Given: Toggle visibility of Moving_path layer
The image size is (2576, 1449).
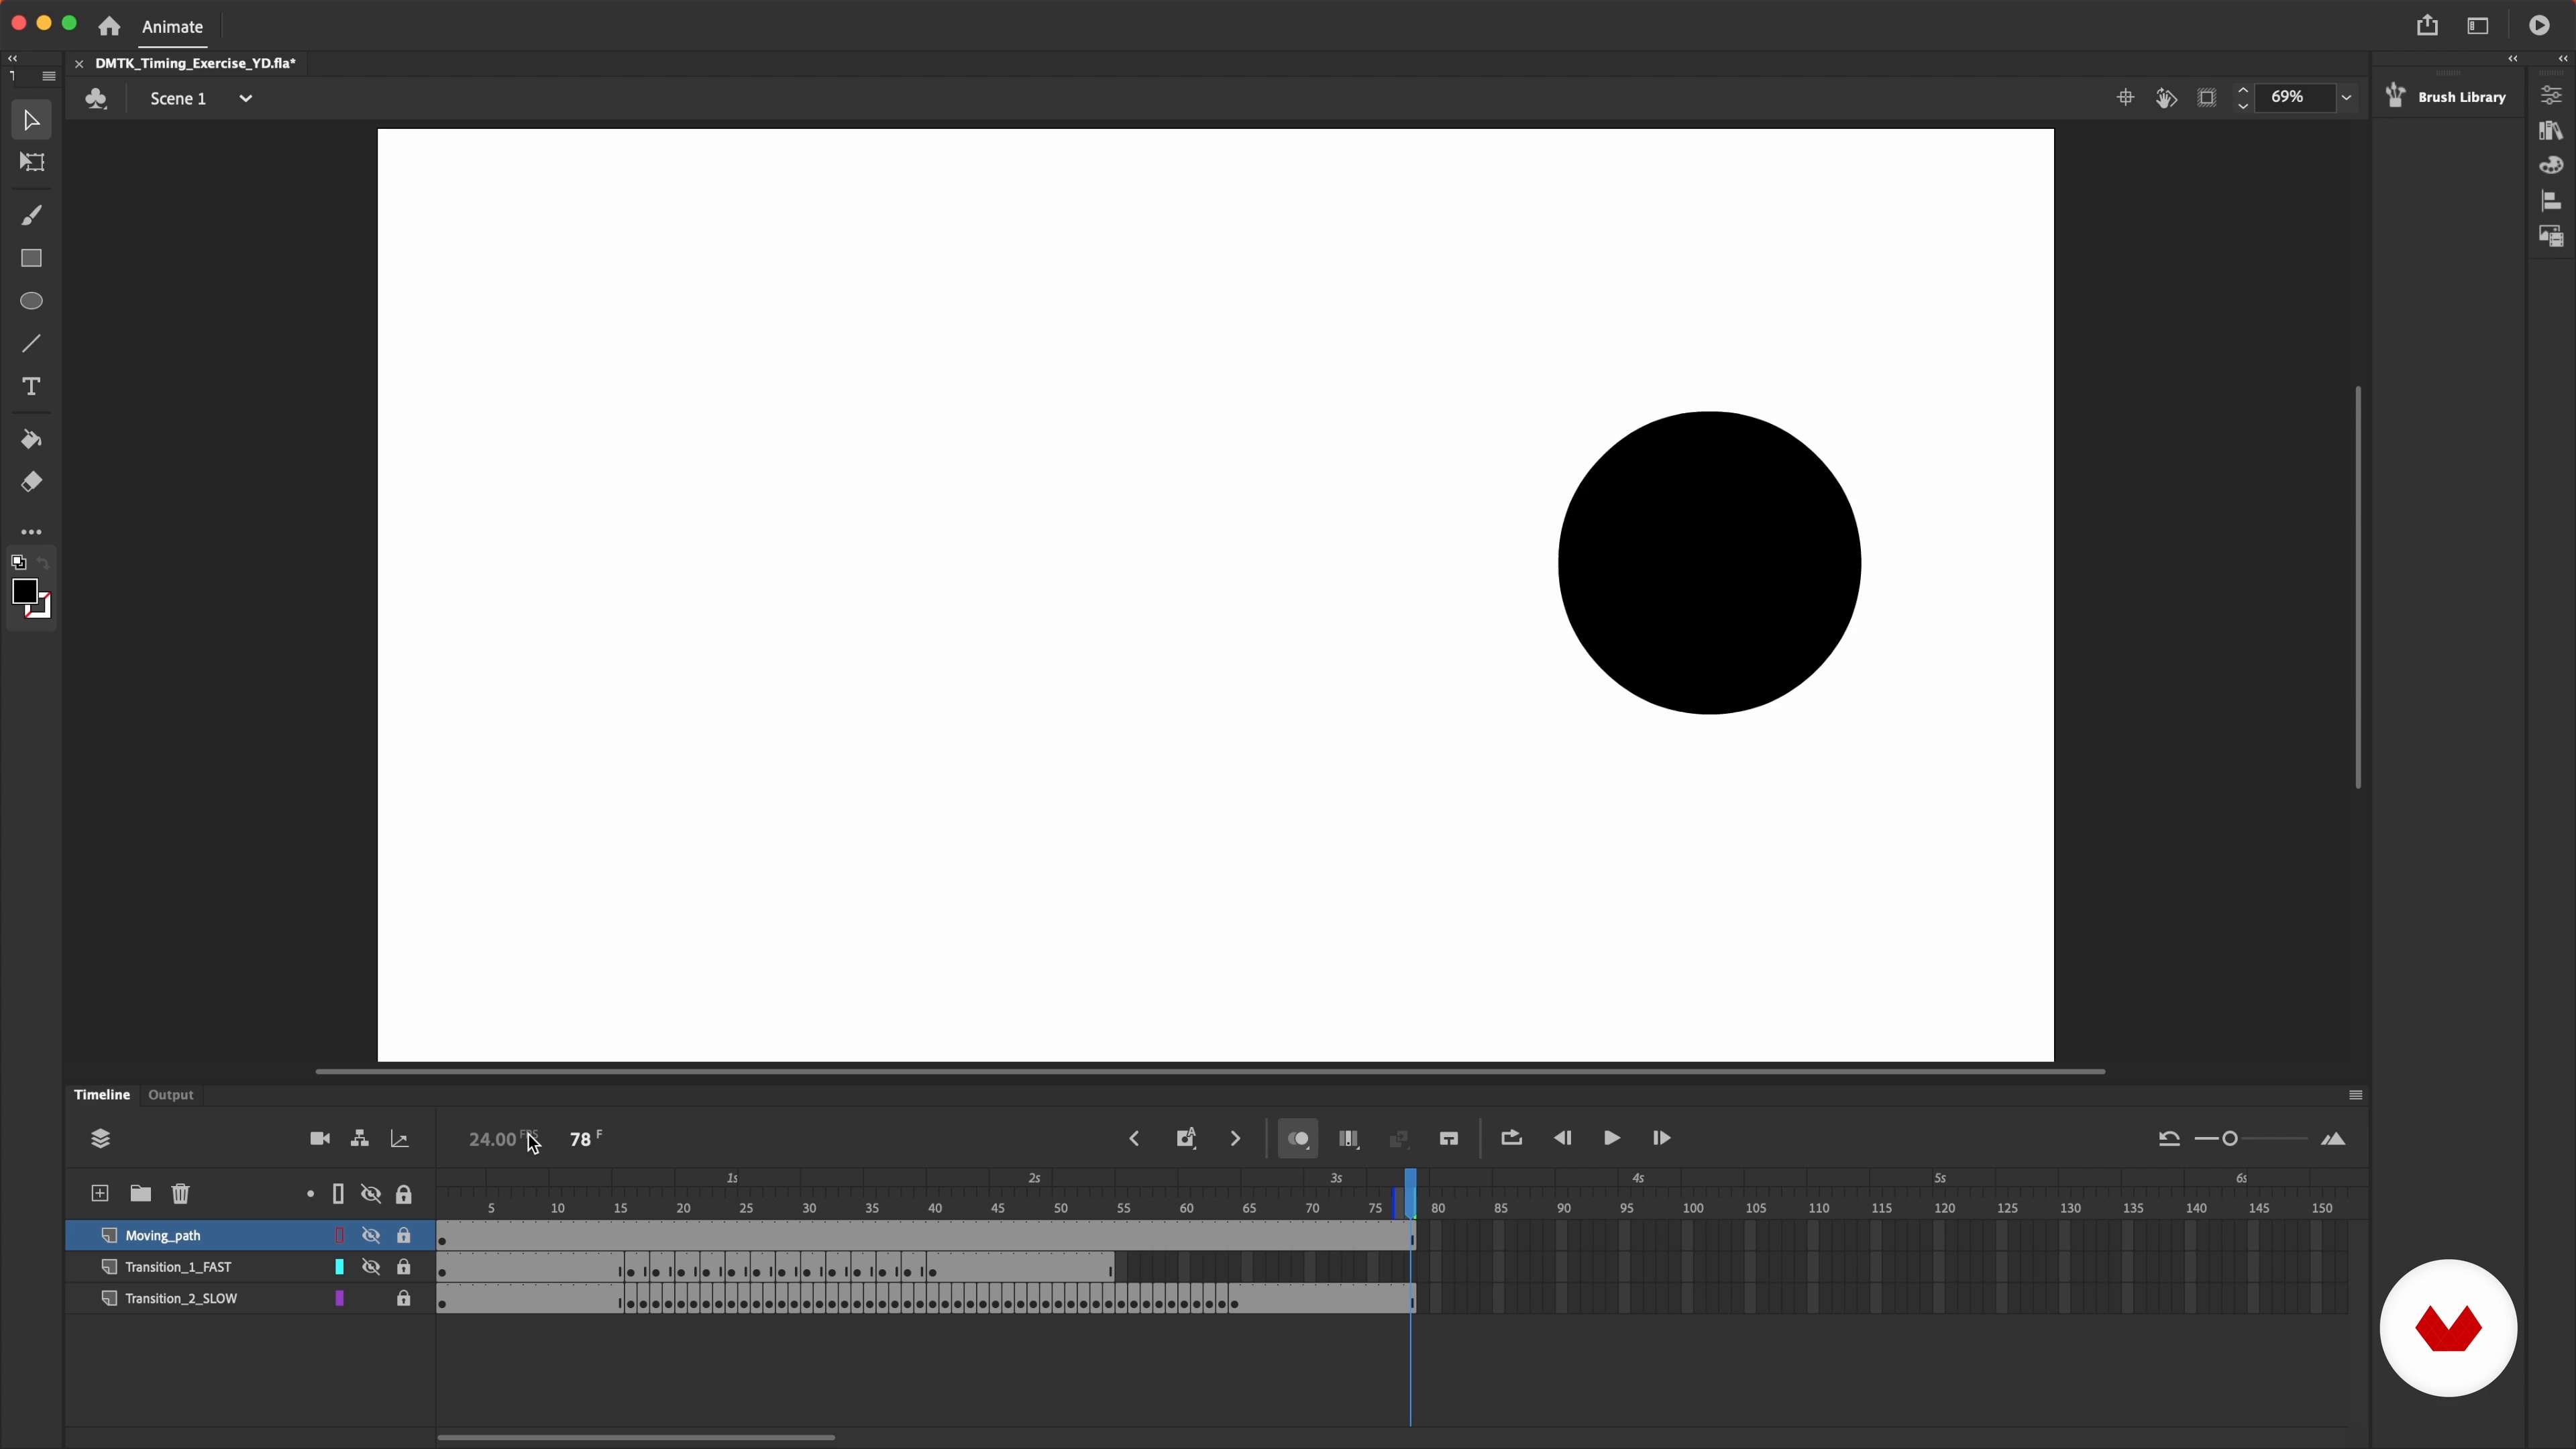Looking at the screenshot, I should coord(371,1235).
